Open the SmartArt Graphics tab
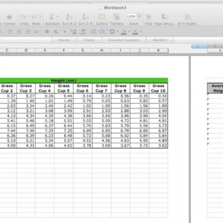The height and width of the screenshot is (223, 223). pyautogui.click(x=124, y=40)
